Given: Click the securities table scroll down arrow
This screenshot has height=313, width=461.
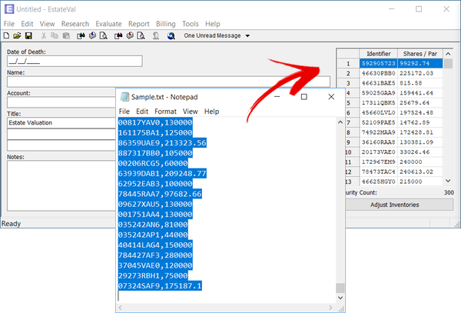Looking at the screenshot, I should [x=448, y=181].
